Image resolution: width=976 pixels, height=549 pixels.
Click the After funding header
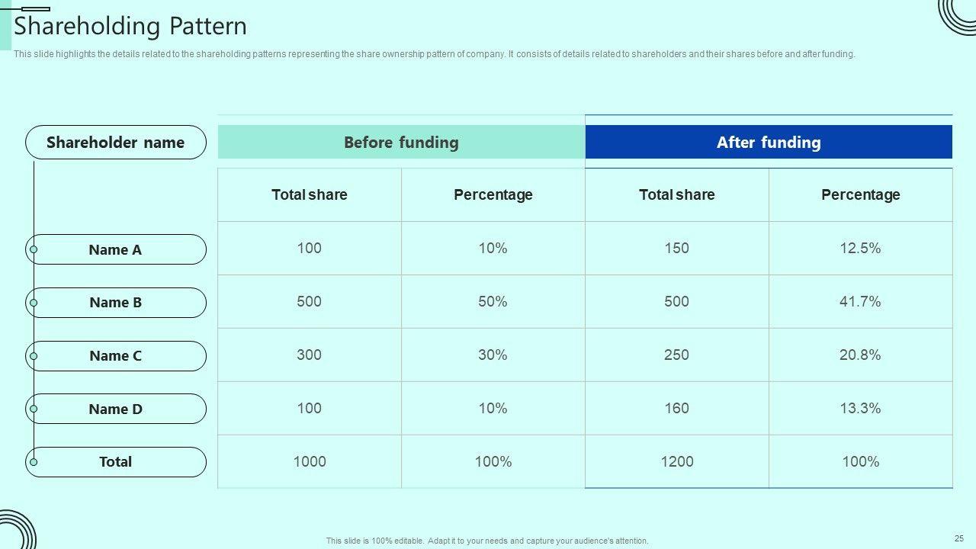point(769,143)
